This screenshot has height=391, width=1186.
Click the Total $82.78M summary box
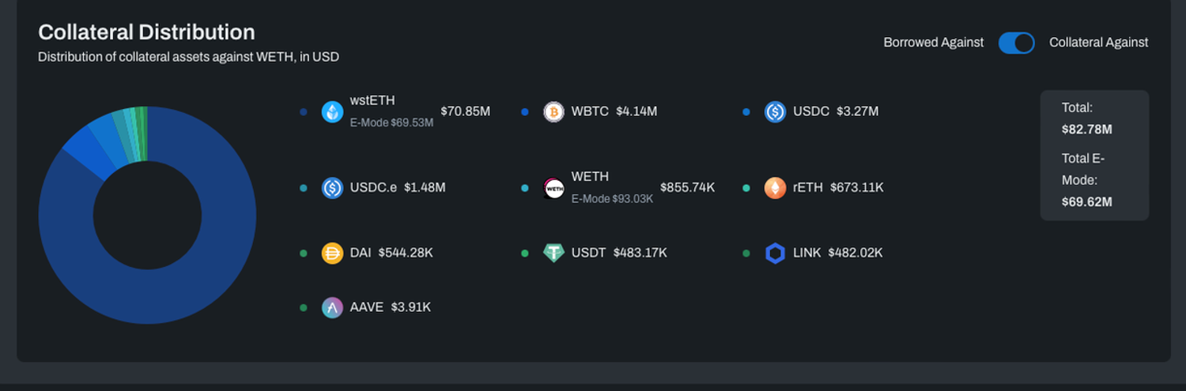pos(1093,155)
